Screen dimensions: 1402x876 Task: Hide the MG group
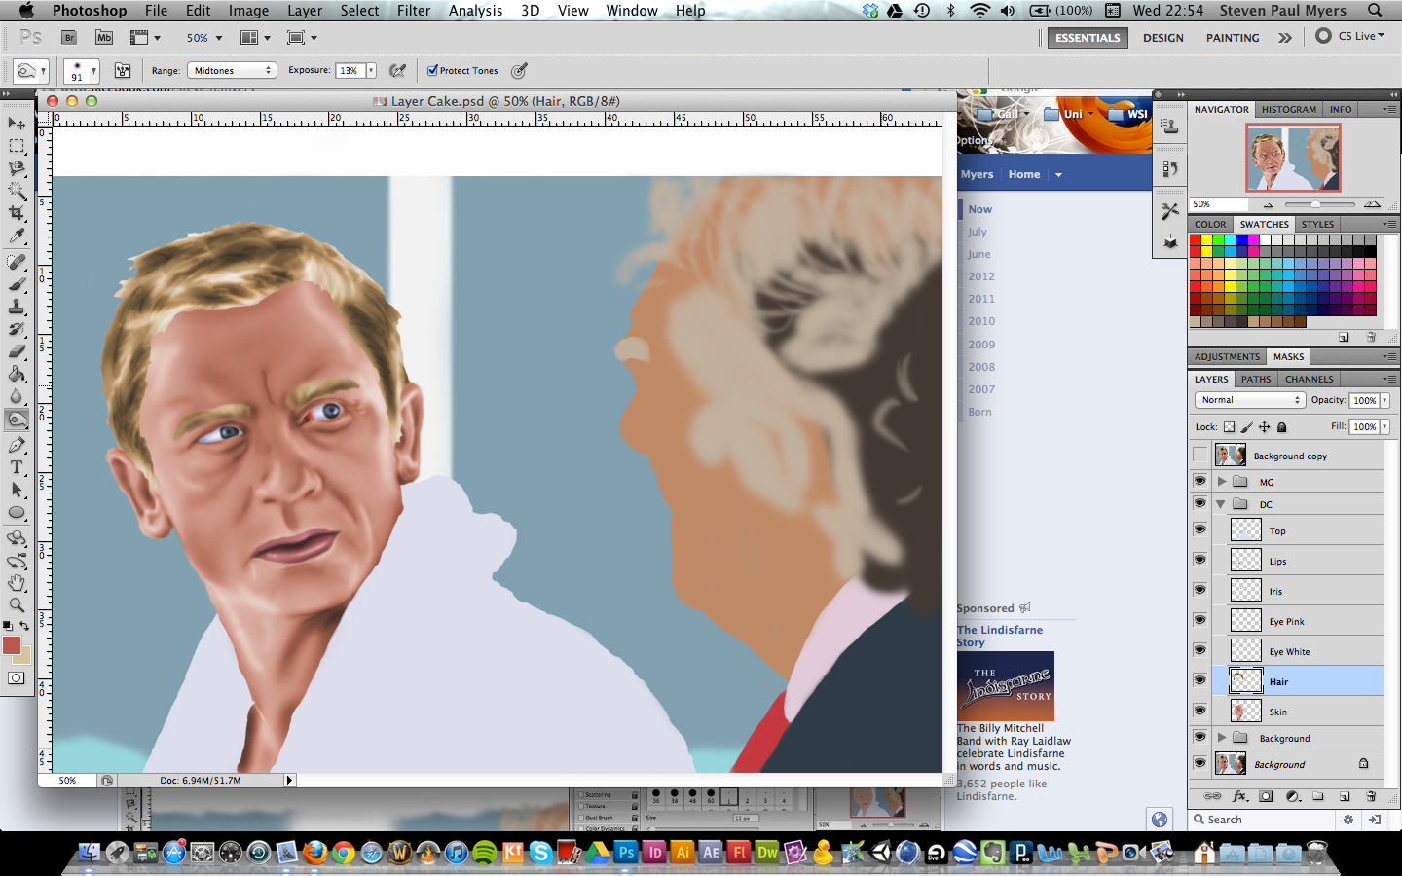point(1199,481)
